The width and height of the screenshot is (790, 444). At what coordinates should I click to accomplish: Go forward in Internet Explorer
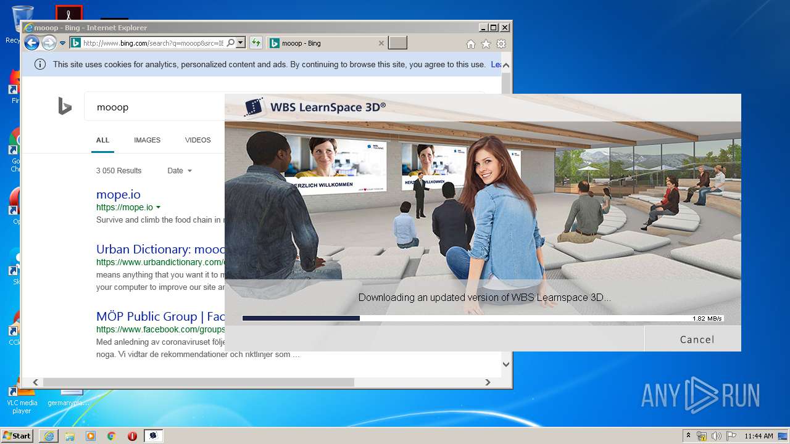point(49,43)
